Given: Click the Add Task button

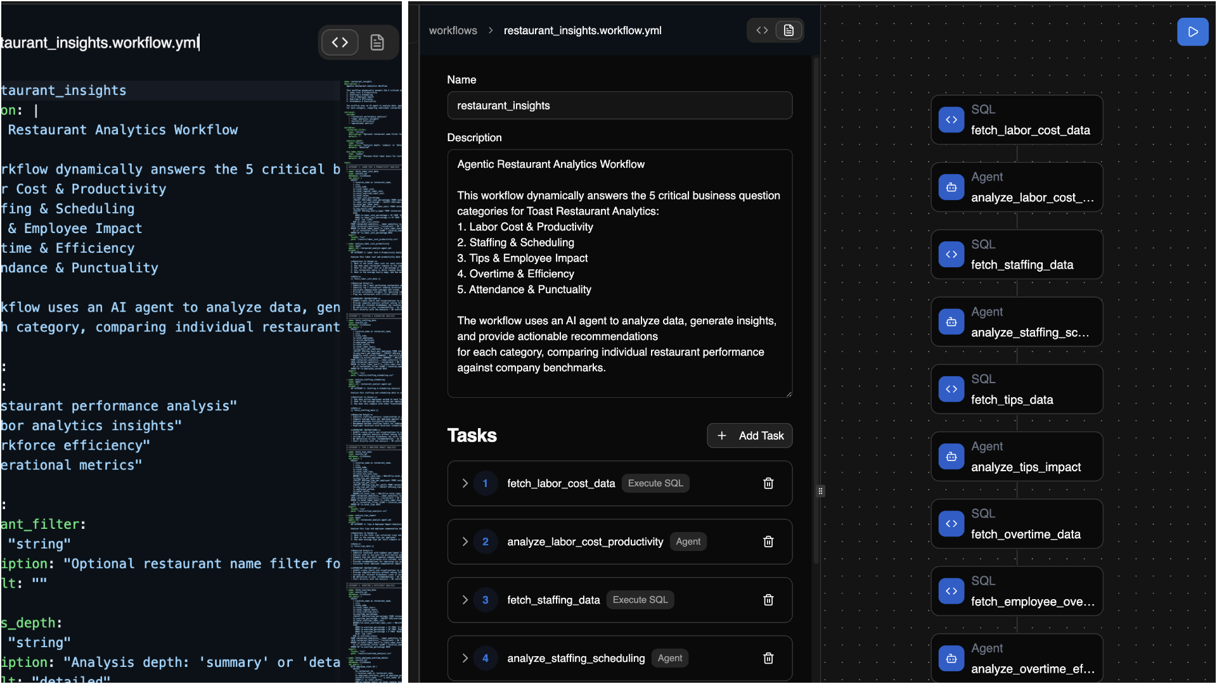Looking at the screenshot, I should 749,436.
